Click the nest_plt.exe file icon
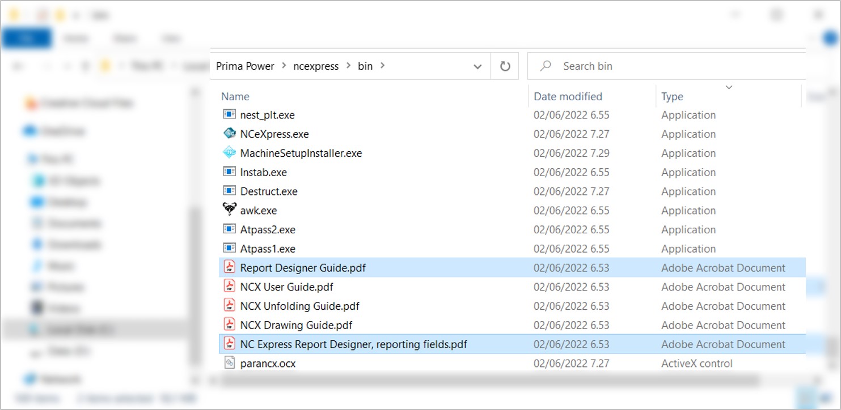This screenshot has width=841, height=410. click(x=229, y=114)
